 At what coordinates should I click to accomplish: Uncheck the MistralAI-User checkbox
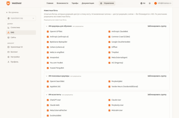click(x=109, y=110)
